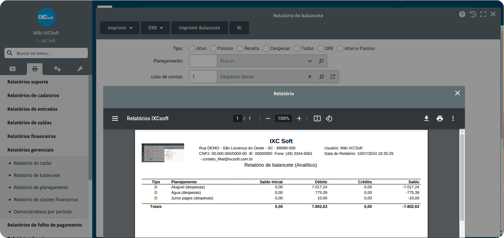The width and height of the screenshot is (504, 238).
Task: Clear the Despesas Gerais list selection
Action: tap(310, 77)
